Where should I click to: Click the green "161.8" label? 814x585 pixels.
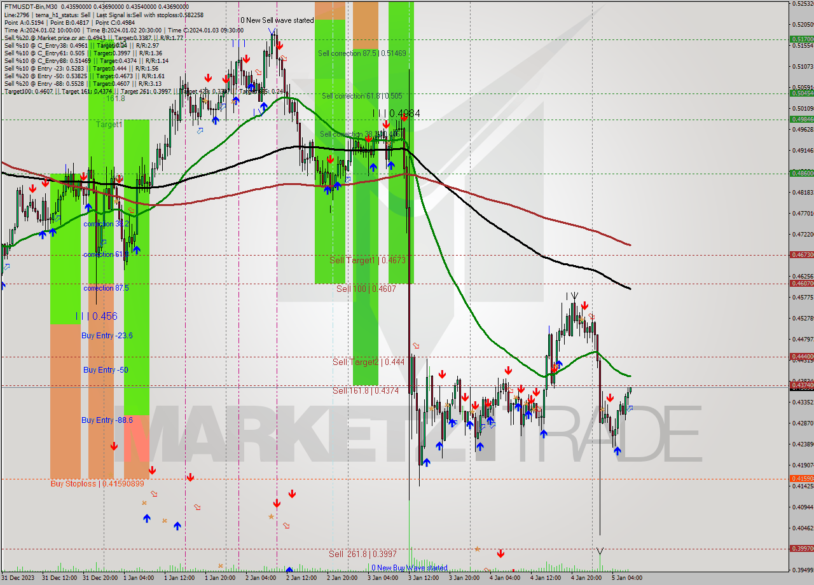[x=116, y=99]
